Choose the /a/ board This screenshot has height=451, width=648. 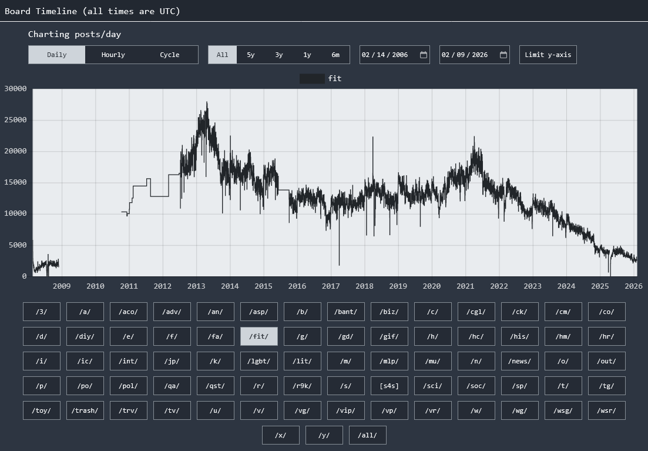coord(85,312)
